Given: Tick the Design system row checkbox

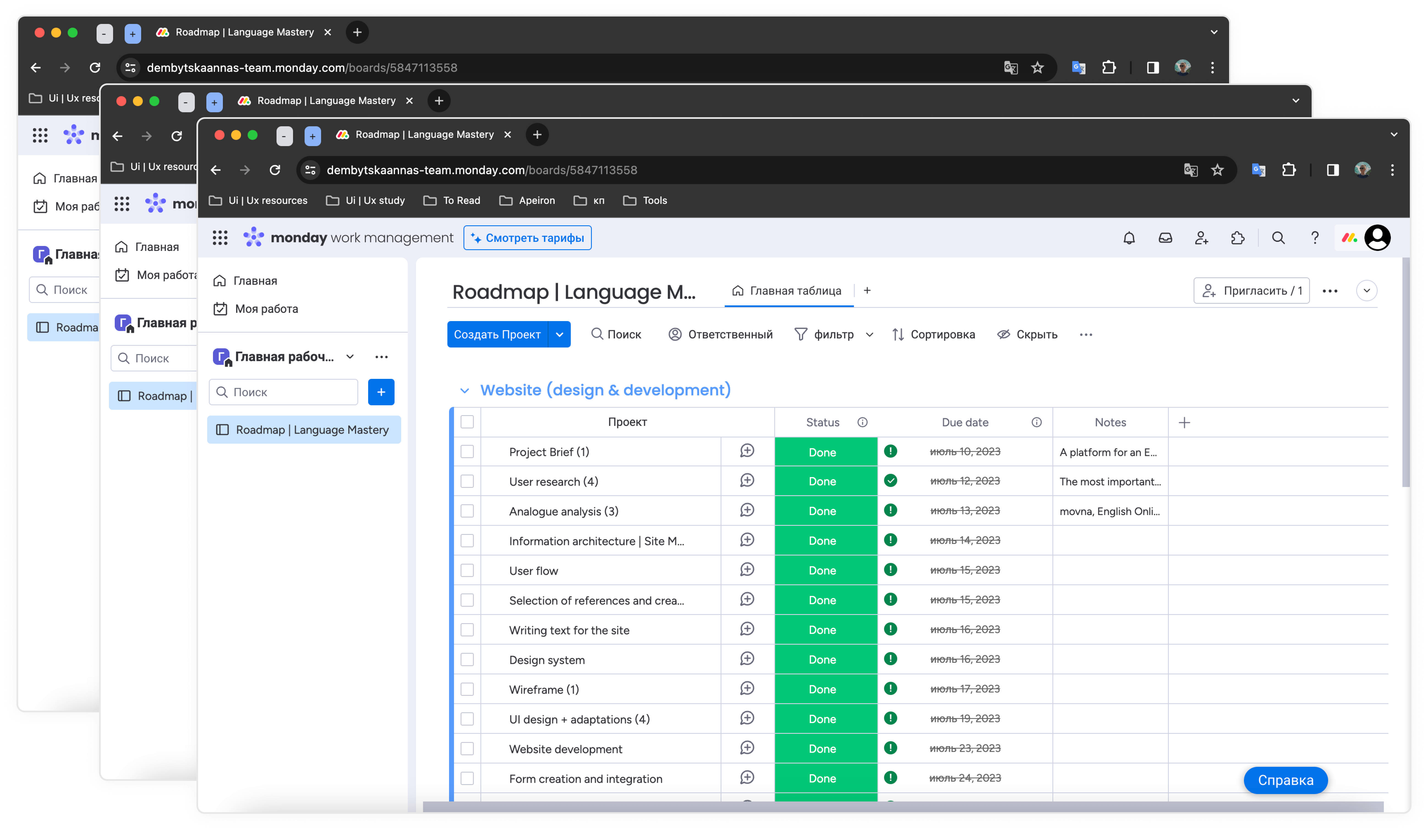Looking at the screenshot, I should tap(467, 660).
